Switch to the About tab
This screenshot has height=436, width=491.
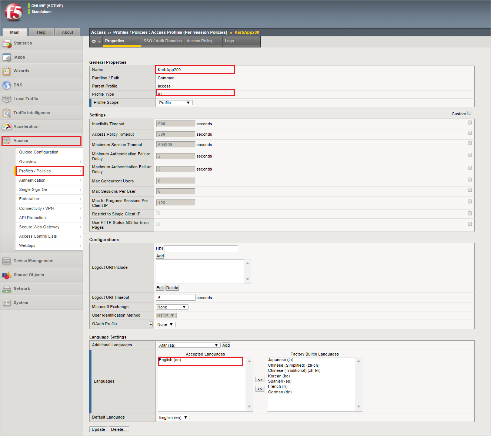(67, 32)
